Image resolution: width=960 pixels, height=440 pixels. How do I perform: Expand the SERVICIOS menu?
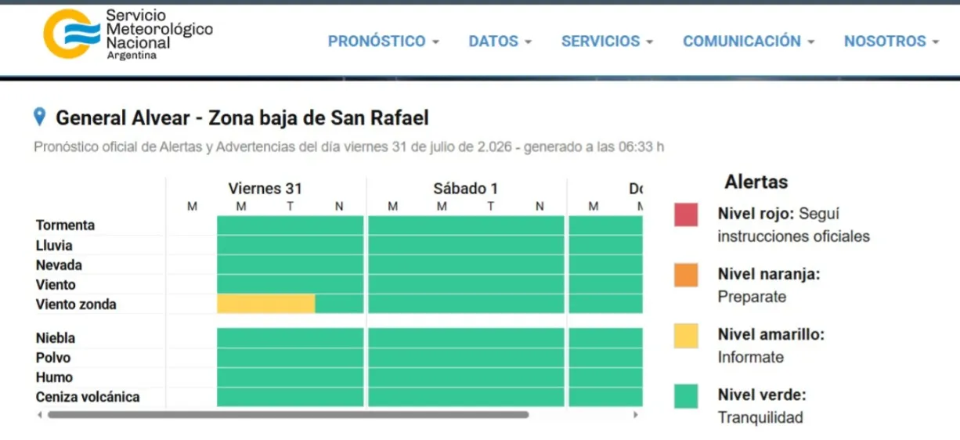[x=607, y=41]
